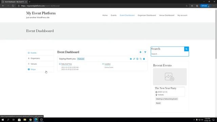Open Windows taskbar search
This screenshot has height=122, width=217.
point(8,120)
